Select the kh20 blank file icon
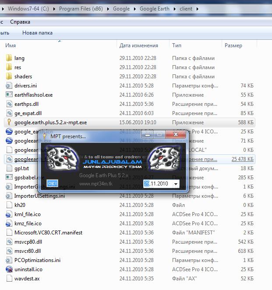The height and width of the screenshot is (290, 272). coord(9,205)
